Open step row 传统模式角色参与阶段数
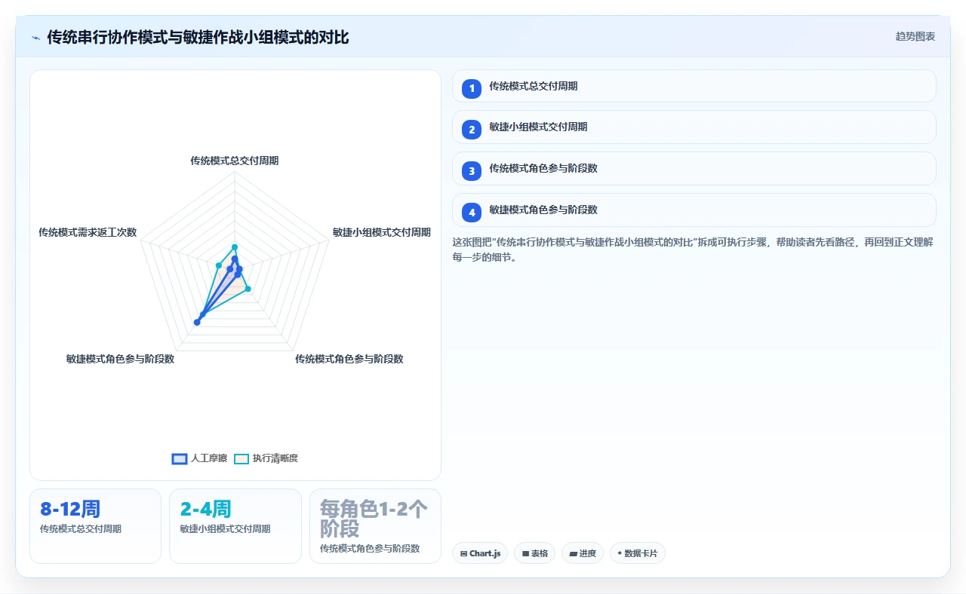Viewport: 966px width, 594px height. pos(694,168)
